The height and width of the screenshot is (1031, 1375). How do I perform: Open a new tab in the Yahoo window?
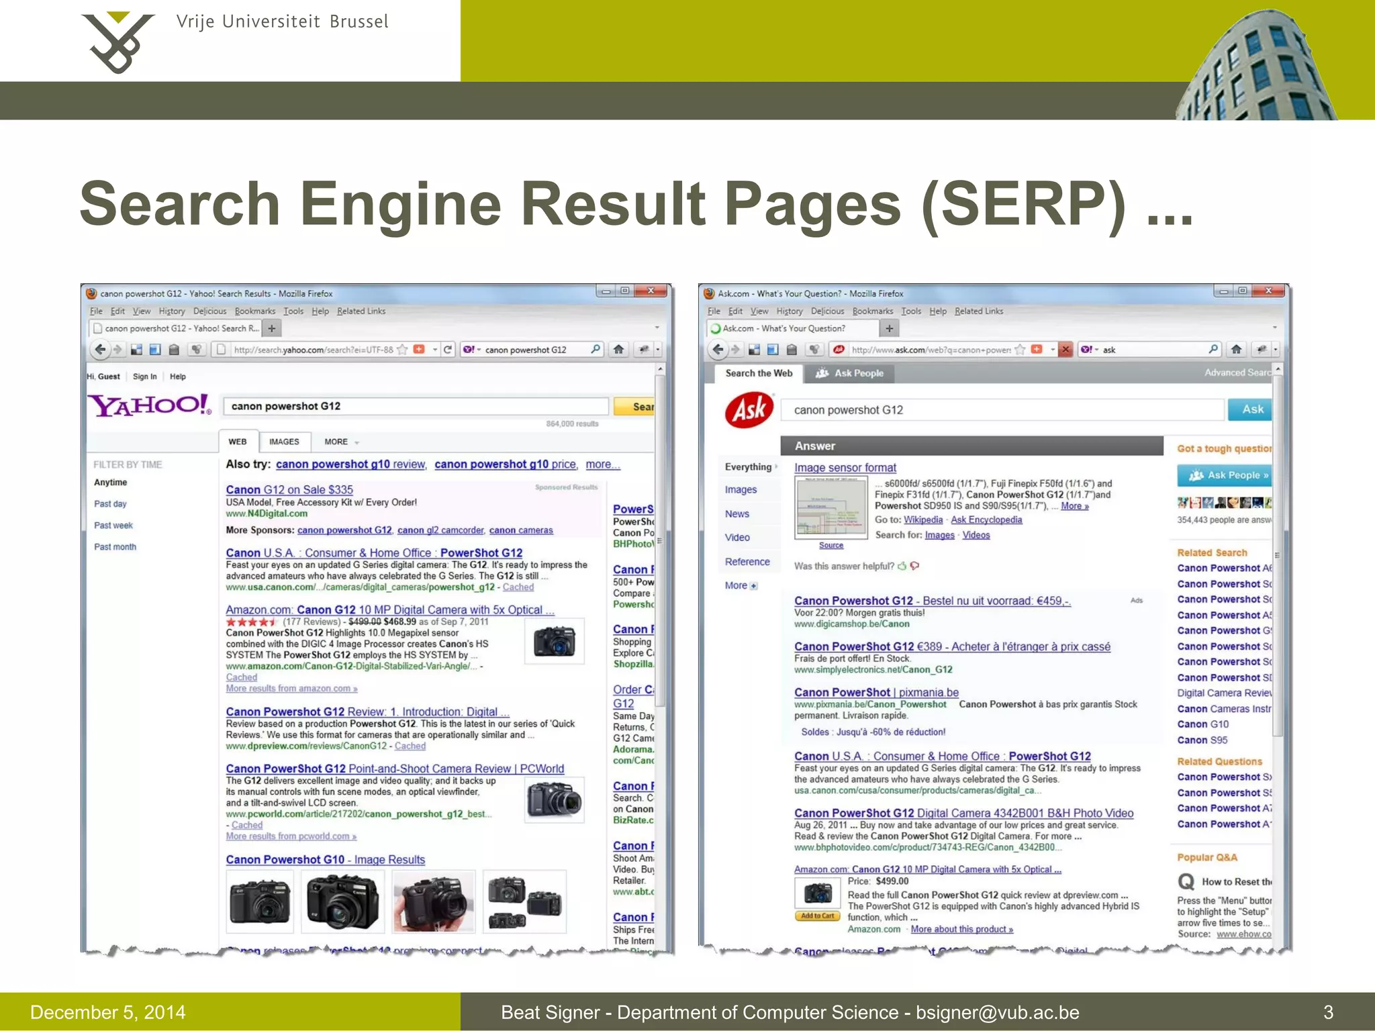(272, 328)
